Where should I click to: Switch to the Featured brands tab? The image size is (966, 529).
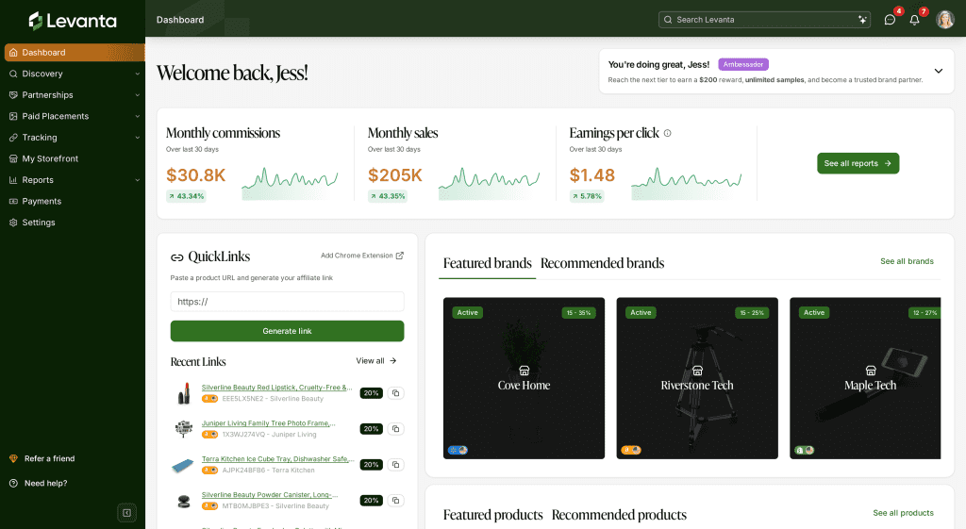(x=488, y=264)
